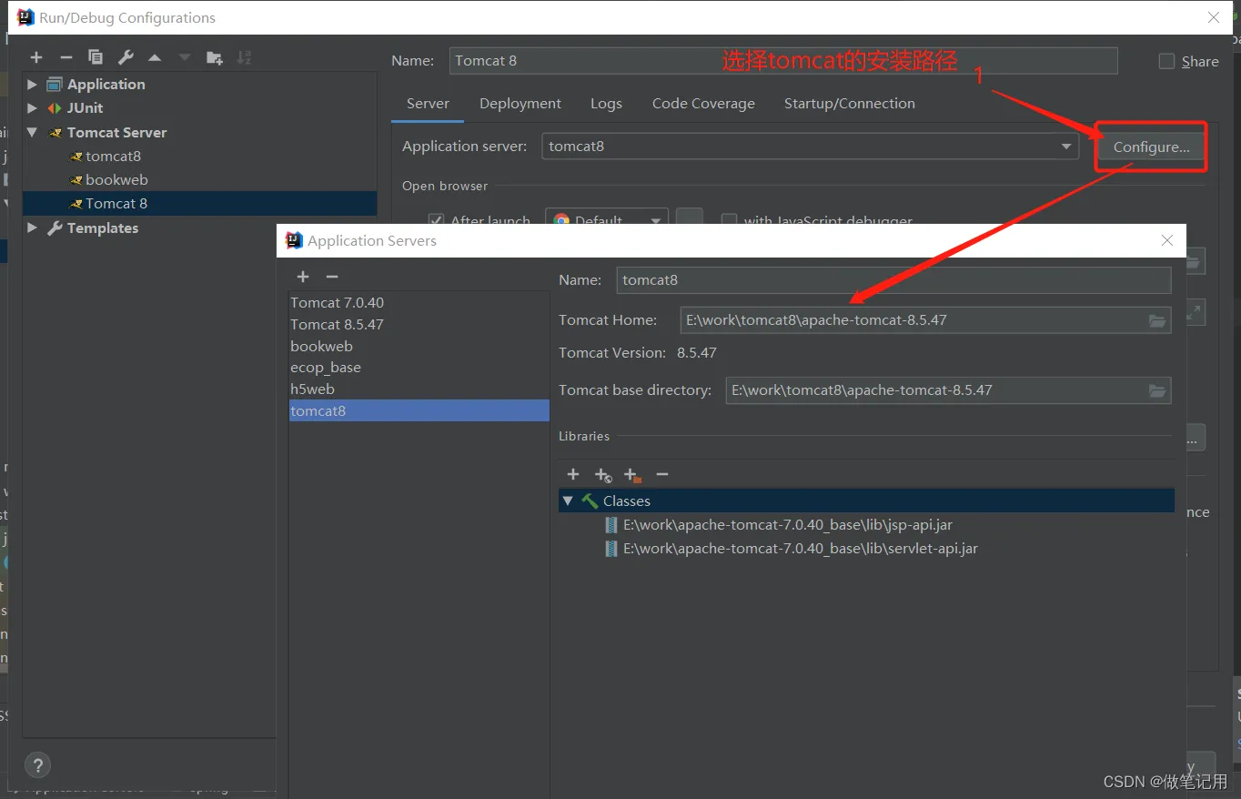Copy the selected run configuration
This screenshot has height=799, width=1241.
96,57
